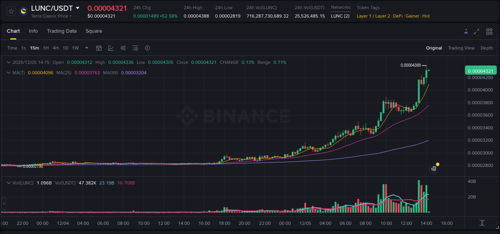Click the left scroll arrow of the volume pane

(3, 204)
